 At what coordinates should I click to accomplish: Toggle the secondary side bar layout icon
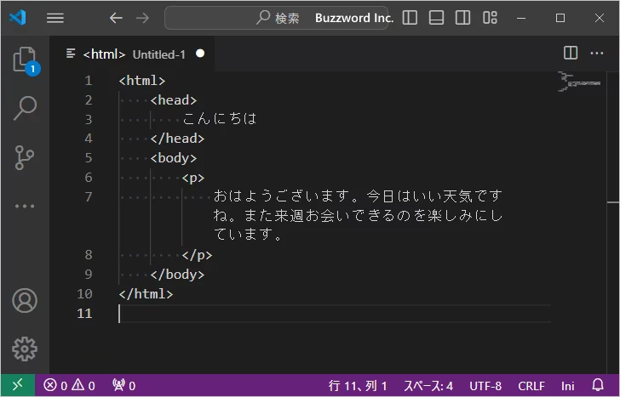point(462,18)
